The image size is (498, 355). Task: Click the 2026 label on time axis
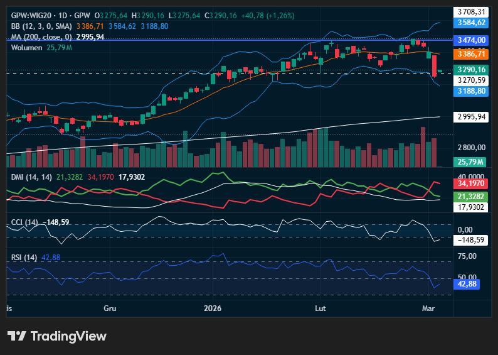214,309
